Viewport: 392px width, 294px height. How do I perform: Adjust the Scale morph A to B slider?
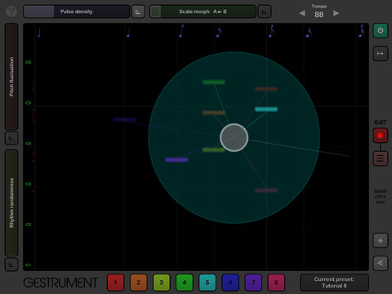click(x=203, y=11)
